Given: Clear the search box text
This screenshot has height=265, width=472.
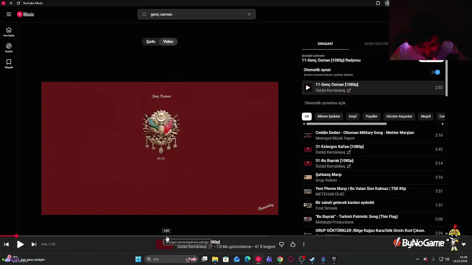Looking at the screenshot, I should (249, 14).
